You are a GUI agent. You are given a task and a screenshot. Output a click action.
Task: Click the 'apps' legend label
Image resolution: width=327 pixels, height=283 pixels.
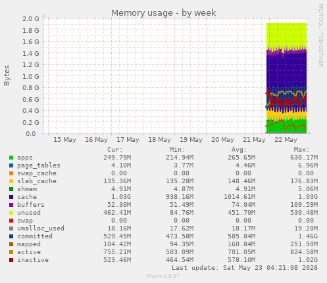(25, 158)
